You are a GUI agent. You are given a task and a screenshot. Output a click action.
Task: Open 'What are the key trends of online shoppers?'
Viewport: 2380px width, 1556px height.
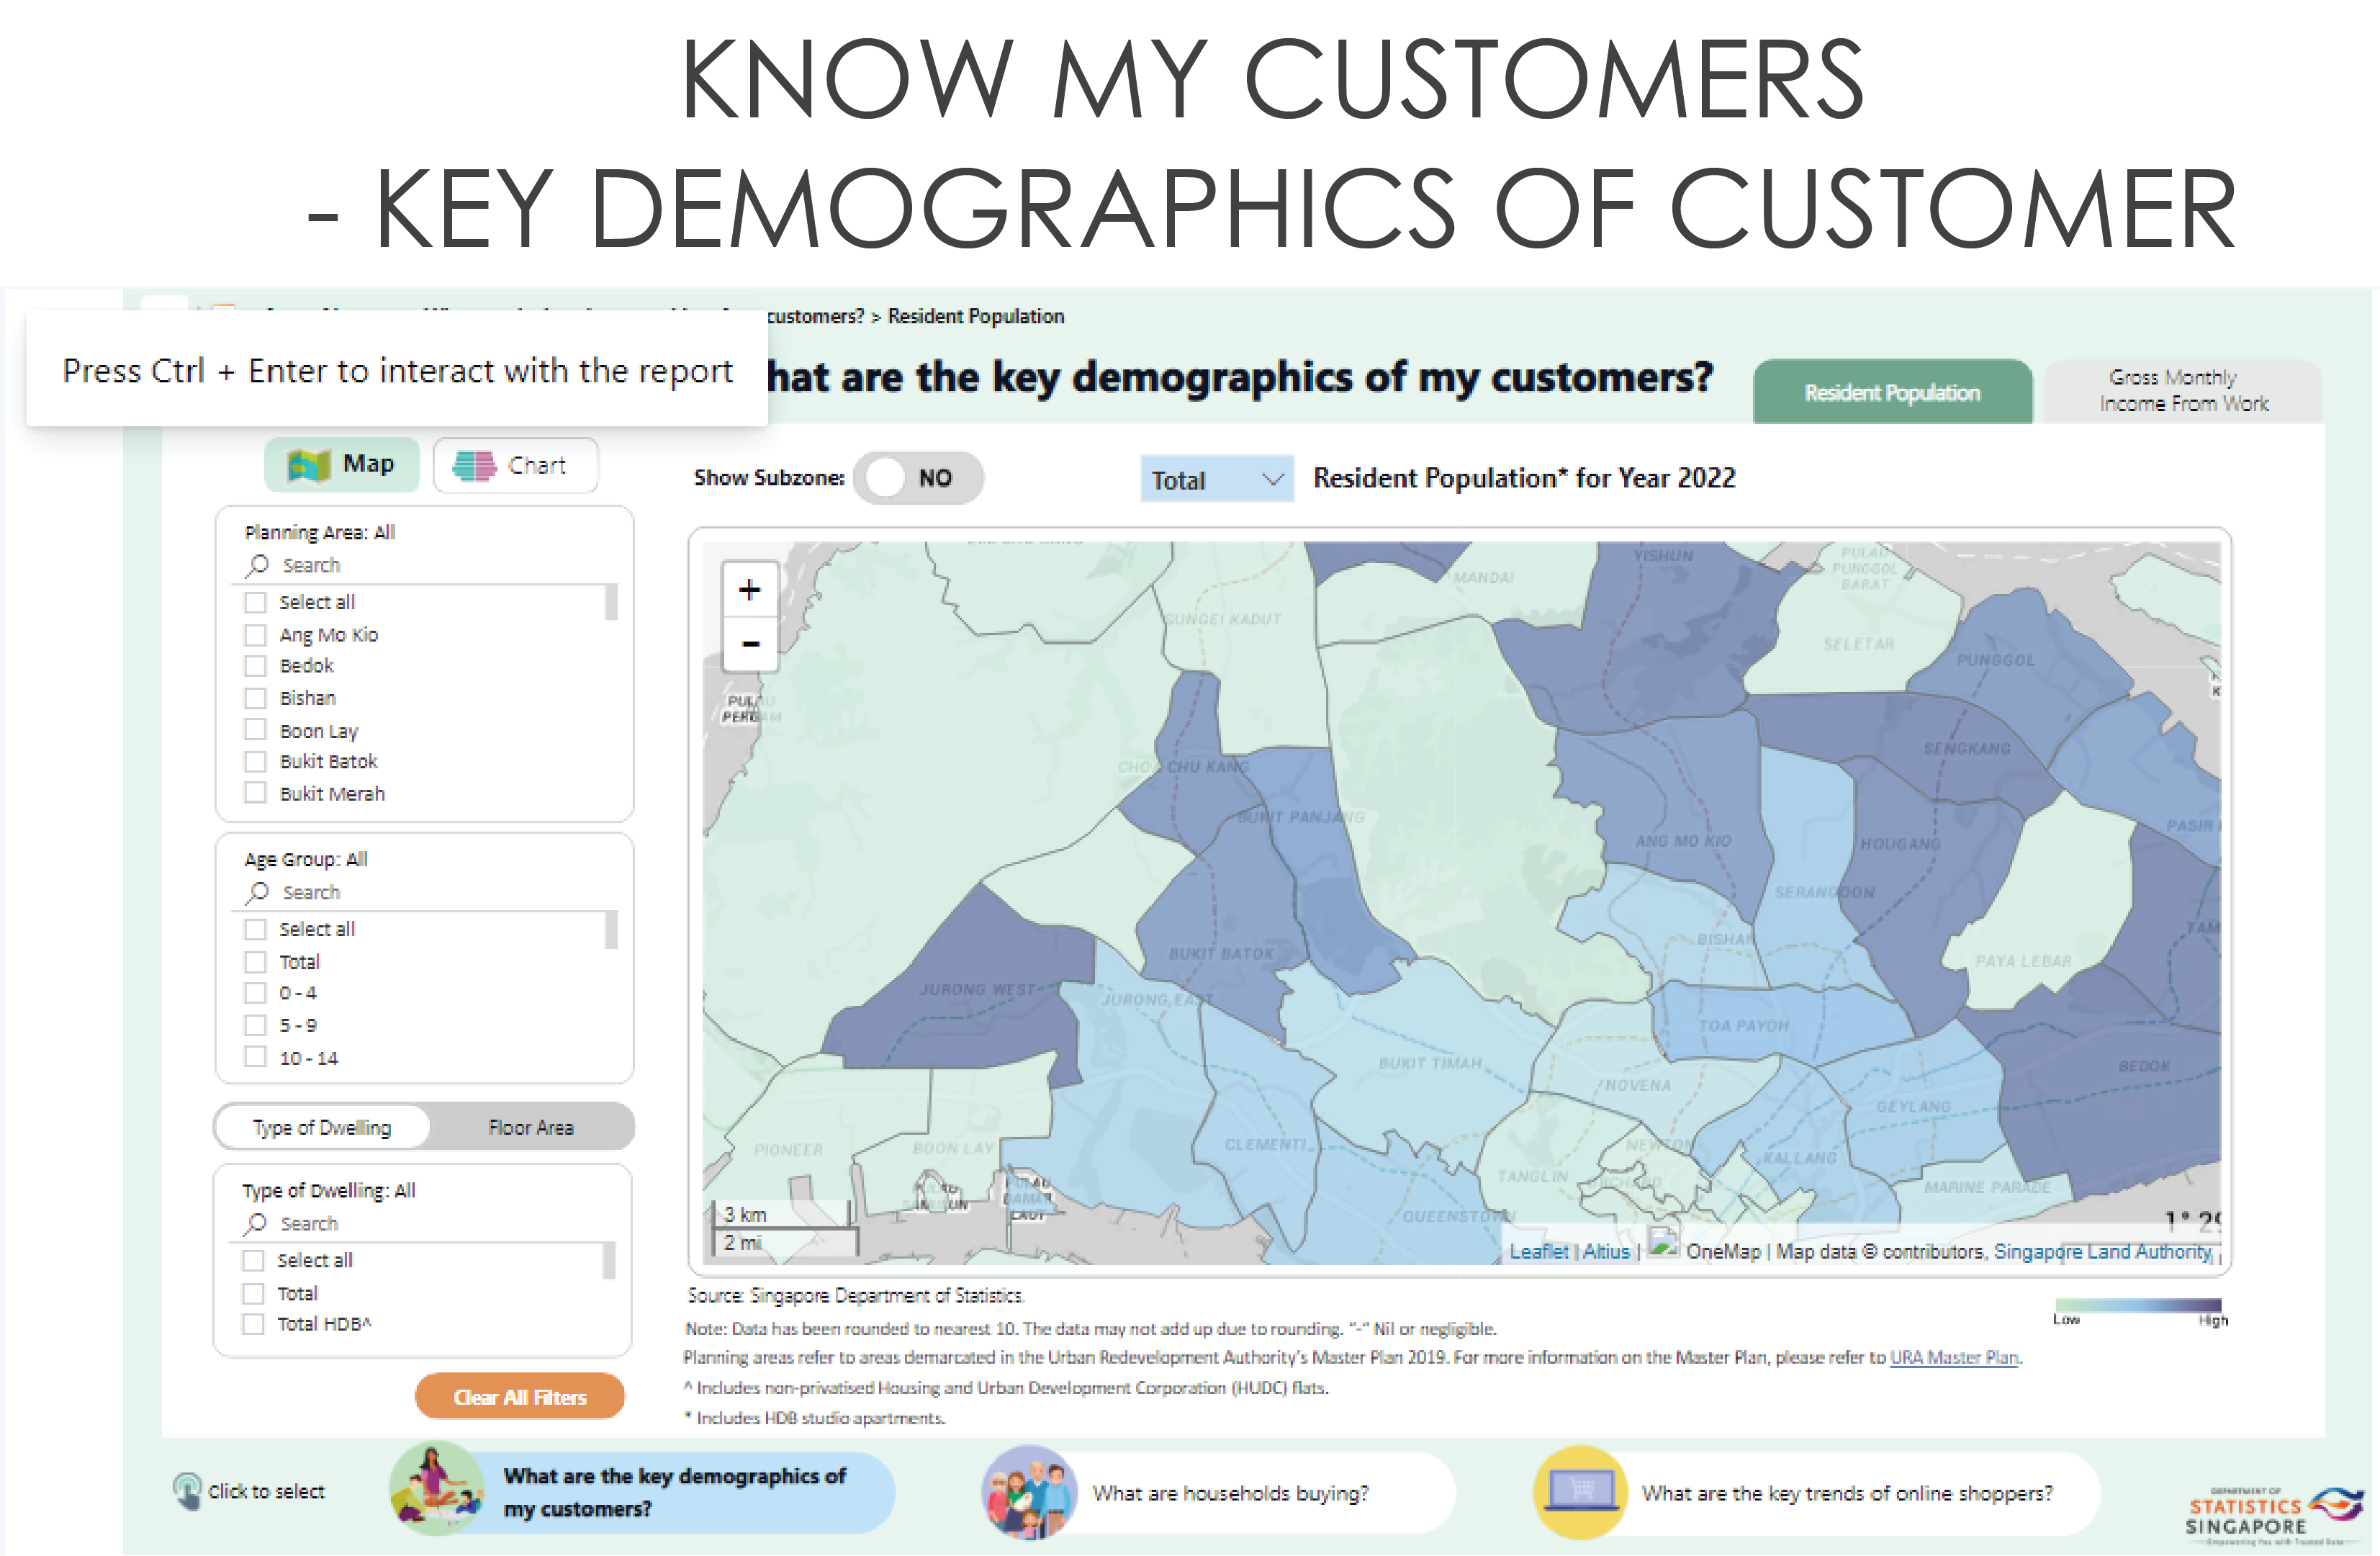click(1816, 1492)
